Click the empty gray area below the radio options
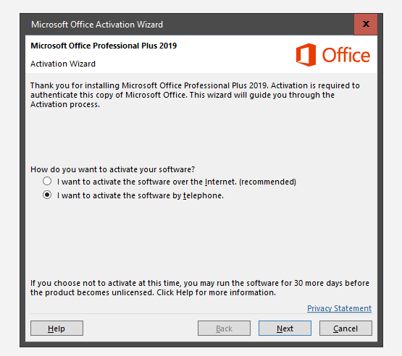The width and height of the screenshot is (402, 356). coord(201,238)
